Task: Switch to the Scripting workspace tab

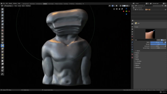Action: coord(66,4)
